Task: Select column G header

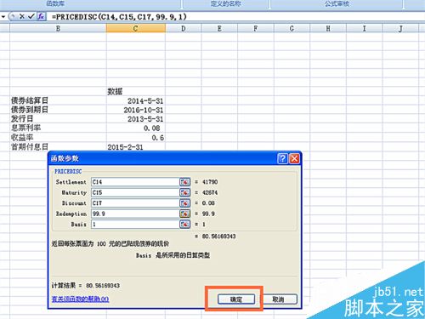Action: coord(292,28)
